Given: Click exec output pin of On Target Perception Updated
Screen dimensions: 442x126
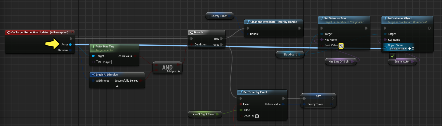Looking at the screenshot, I should [x=71, y=39].
